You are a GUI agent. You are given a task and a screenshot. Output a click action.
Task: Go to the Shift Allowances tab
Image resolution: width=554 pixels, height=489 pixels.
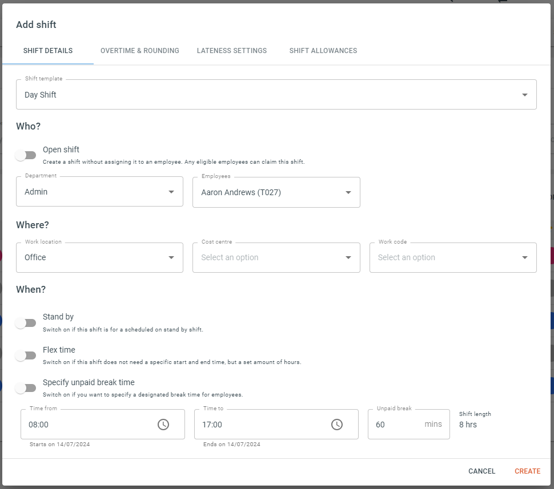[323, 50]
